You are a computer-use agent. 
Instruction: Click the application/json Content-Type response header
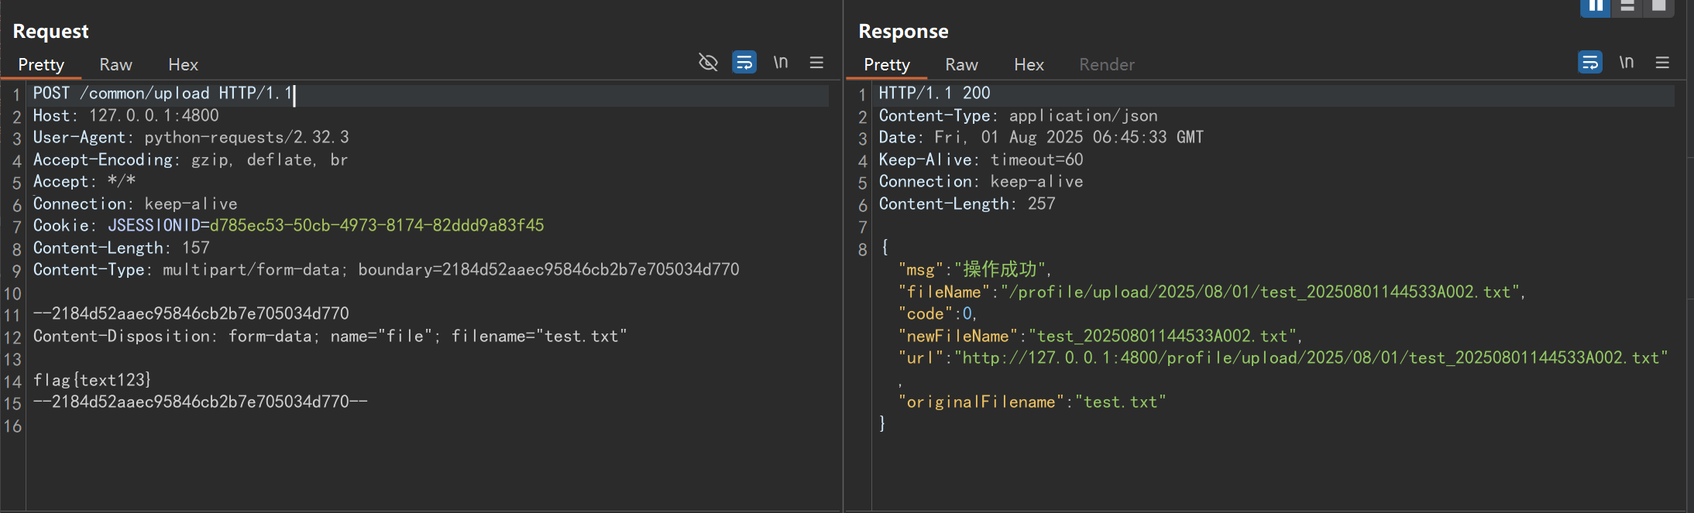(x=1018, y=116)
